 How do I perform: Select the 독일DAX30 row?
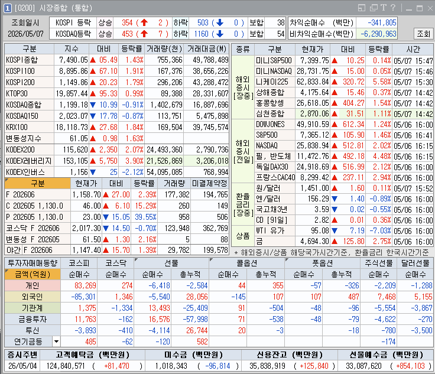pyautogui.click(x=344, y=167)
